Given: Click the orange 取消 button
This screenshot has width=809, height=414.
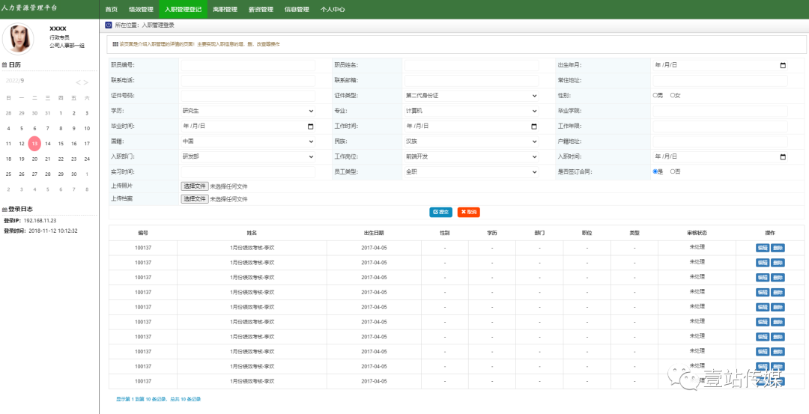Looking at the screenshot, I should click(469, 212).
